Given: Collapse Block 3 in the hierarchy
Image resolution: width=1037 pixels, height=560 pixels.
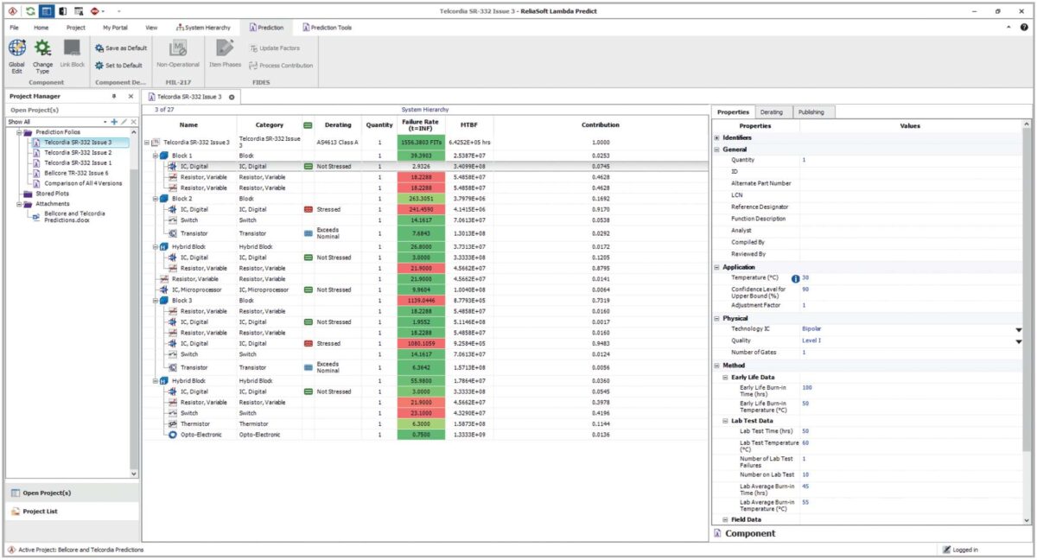Looking at the screenshot, I should pos(155,300).
